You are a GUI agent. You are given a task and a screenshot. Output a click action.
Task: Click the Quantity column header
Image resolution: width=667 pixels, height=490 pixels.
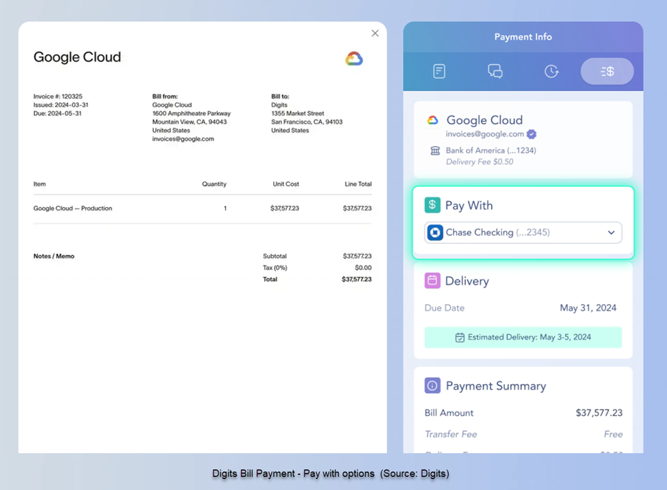tap(214, 184)
